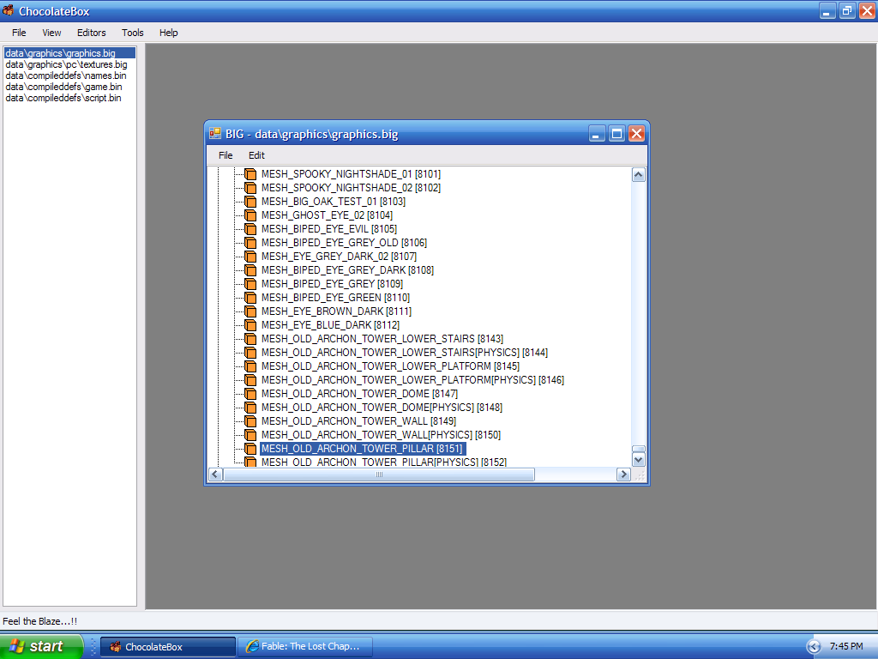
Task: Click the orange icon beside MESH_SPOOKY_NIGHTSHADE_01
Action: click(x=250, y=174)
